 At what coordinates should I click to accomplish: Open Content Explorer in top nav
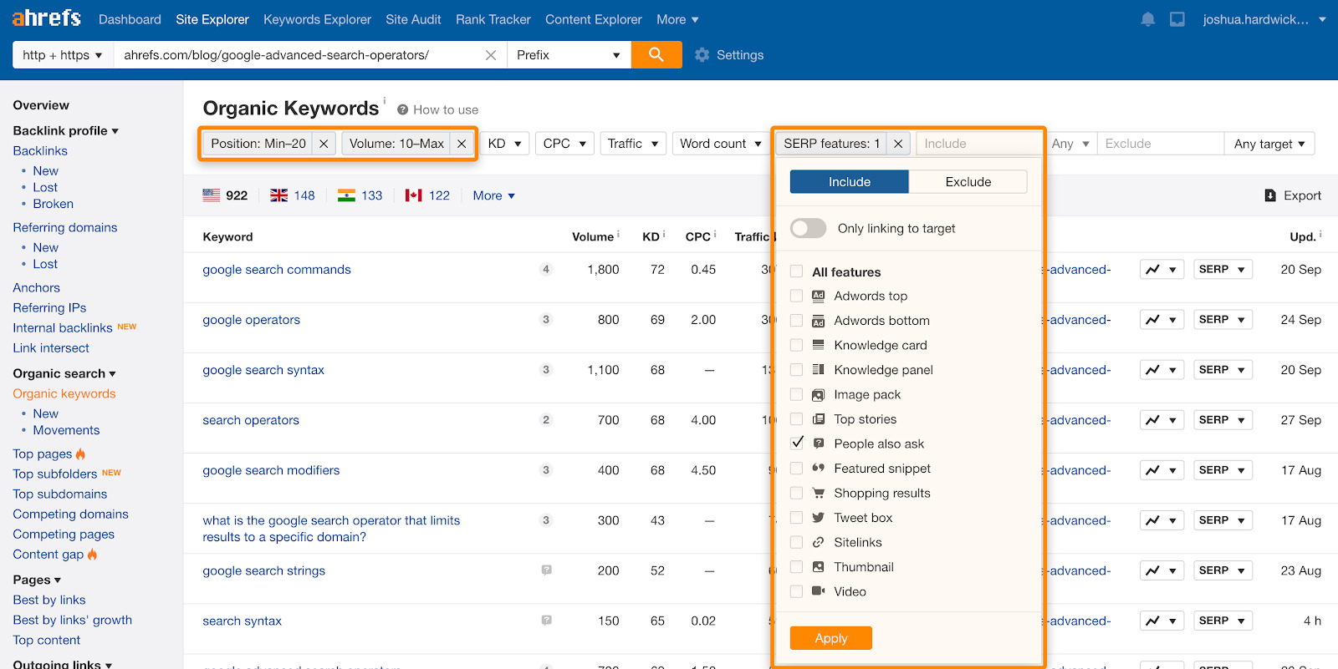(594, 19)
